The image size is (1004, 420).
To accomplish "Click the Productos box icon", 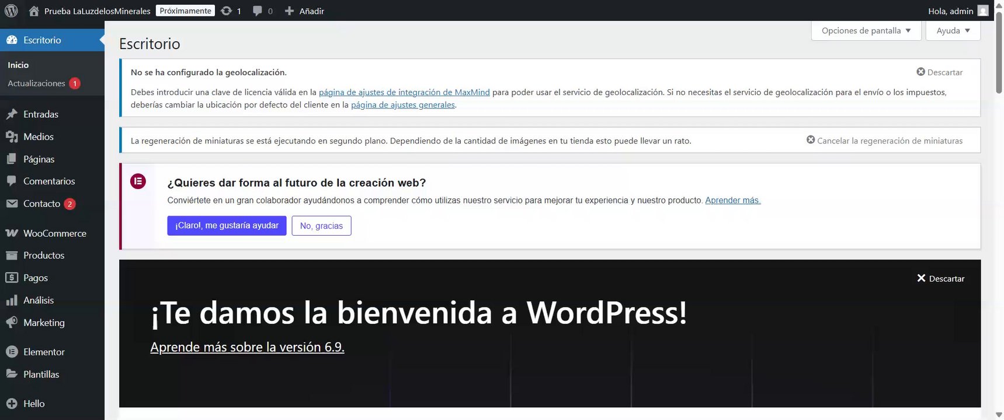I will pyautogui.click(x=12, y=255).
